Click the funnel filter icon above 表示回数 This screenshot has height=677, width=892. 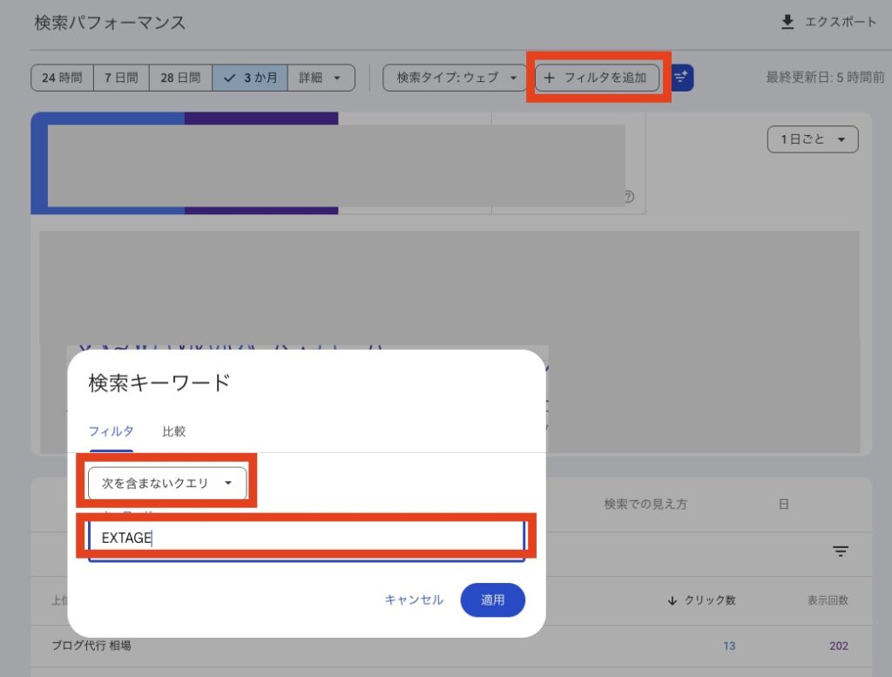tap(840, 552)
